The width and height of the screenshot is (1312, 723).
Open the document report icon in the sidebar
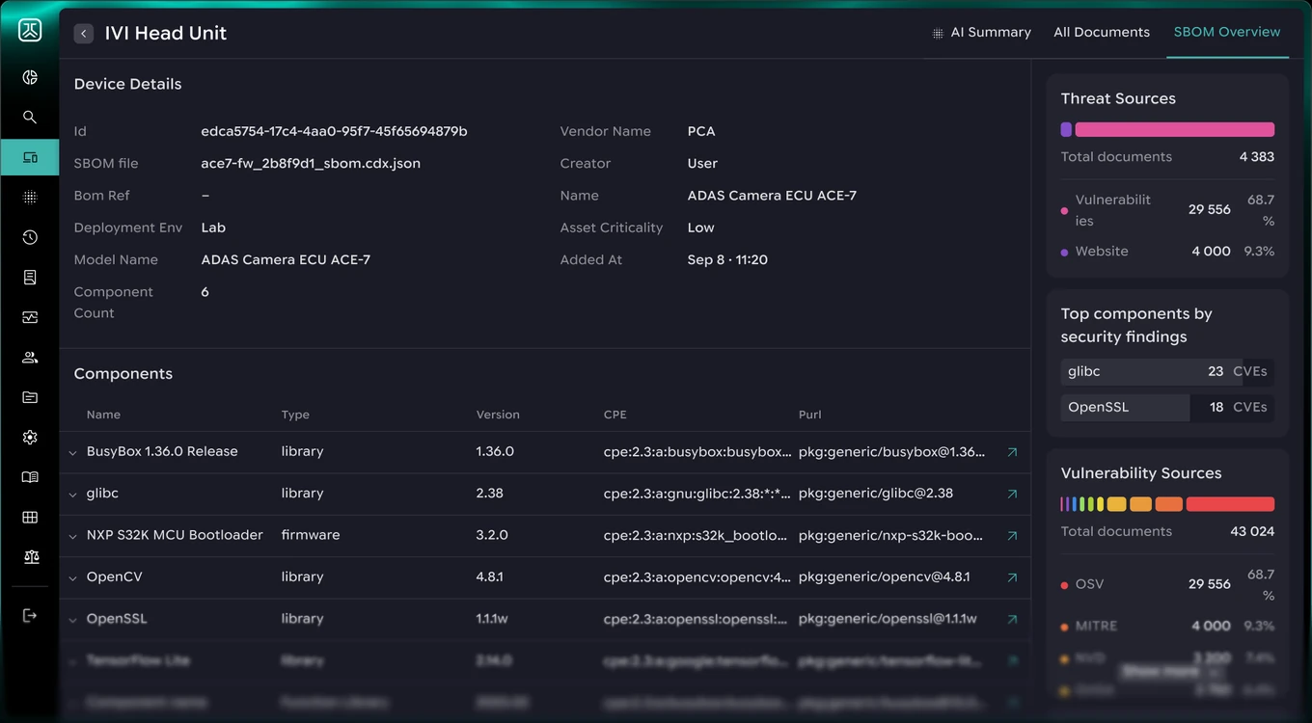click(30, 278)
